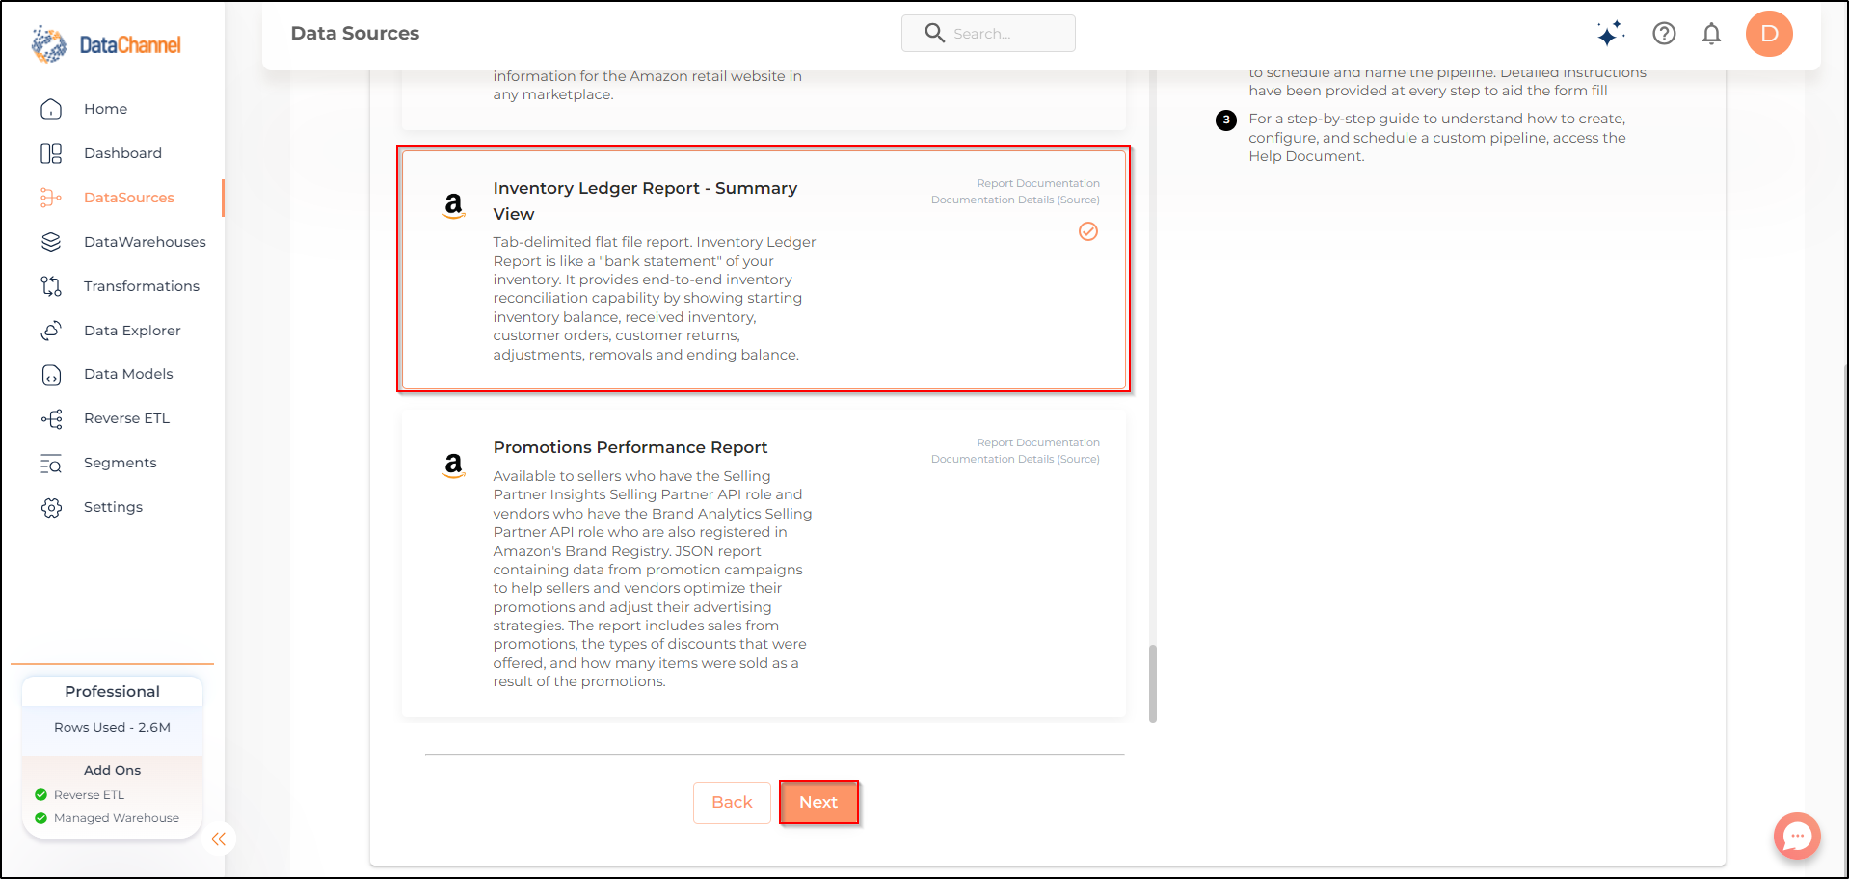Click the Add Ons heading
This screenshot has width=1849, height=879.
[x=112, y=770]
